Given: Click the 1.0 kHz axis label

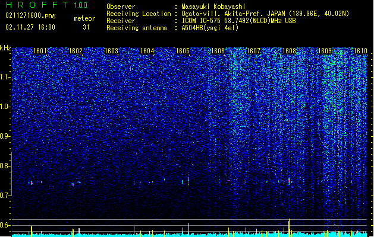Looking at the screenshot, I should click(x=5, y=107).
